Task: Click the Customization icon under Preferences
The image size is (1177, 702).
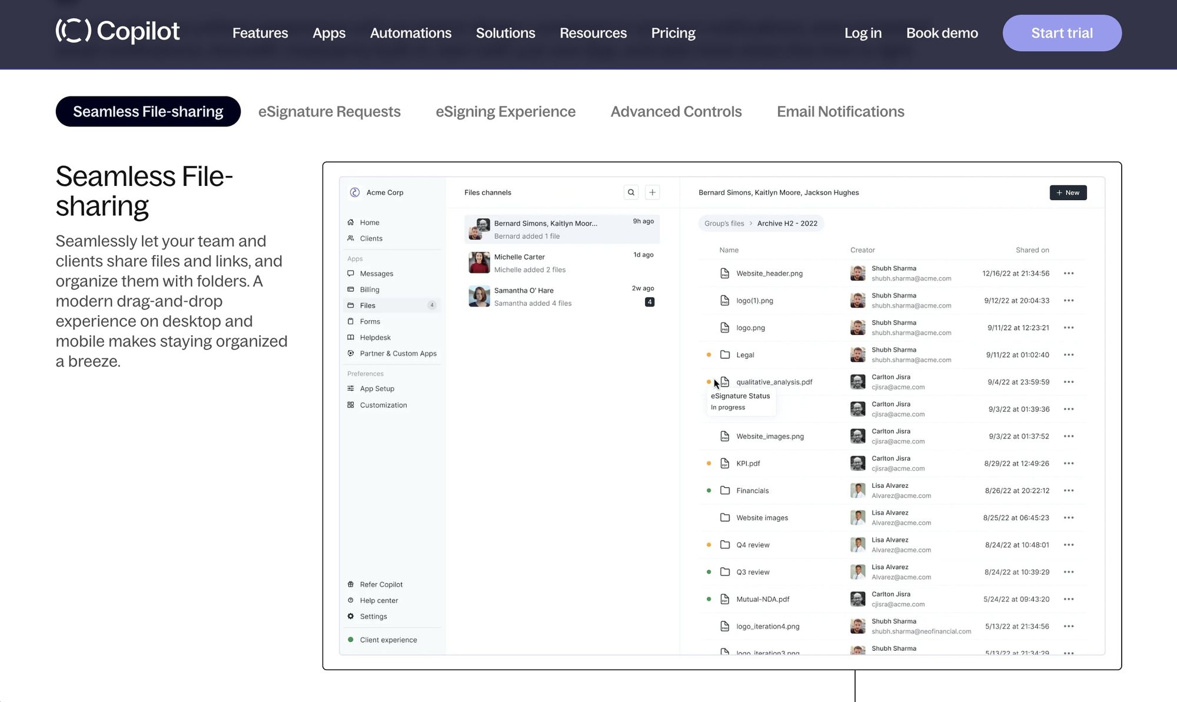Action: click(x=352, y=404)
